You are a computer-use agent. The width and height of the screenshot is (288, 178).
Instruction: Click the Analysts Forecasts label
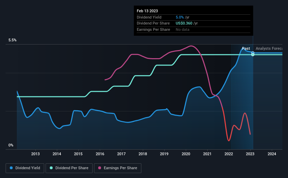click(x=269, y=48)
